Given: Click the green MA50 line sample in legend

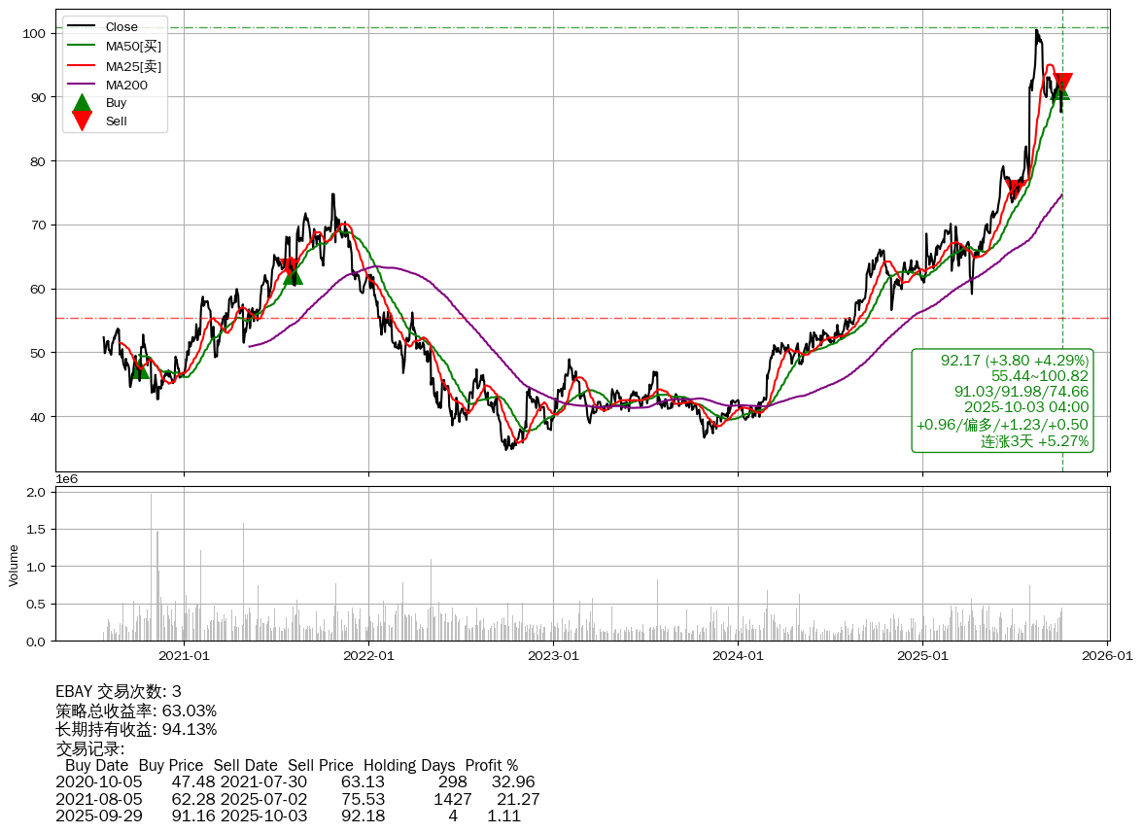Looking at the screenshot, I should coord(83,47).
